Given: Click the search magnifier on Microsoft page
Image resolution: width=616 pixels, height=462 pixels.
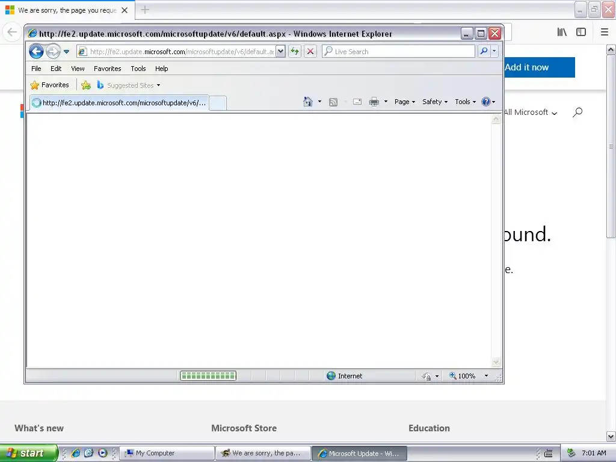Looking at the screenshot, I should click(x=577, y=112).
